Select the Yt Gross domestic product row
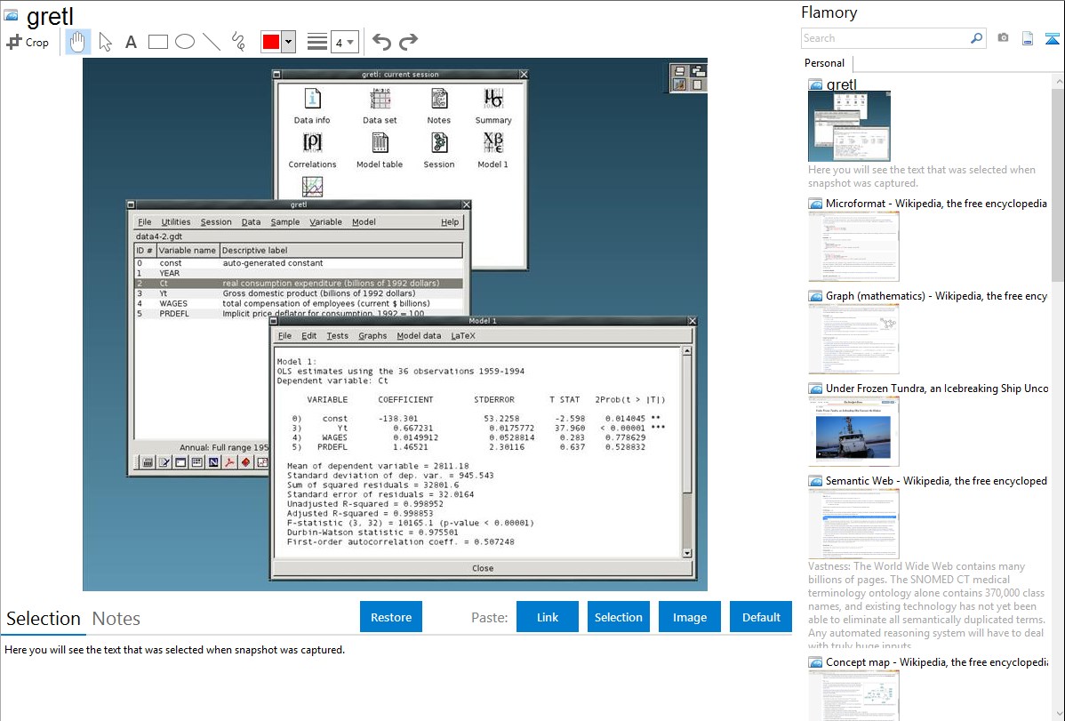Viewport: 1065px width, 721px height. pos(298,293)
